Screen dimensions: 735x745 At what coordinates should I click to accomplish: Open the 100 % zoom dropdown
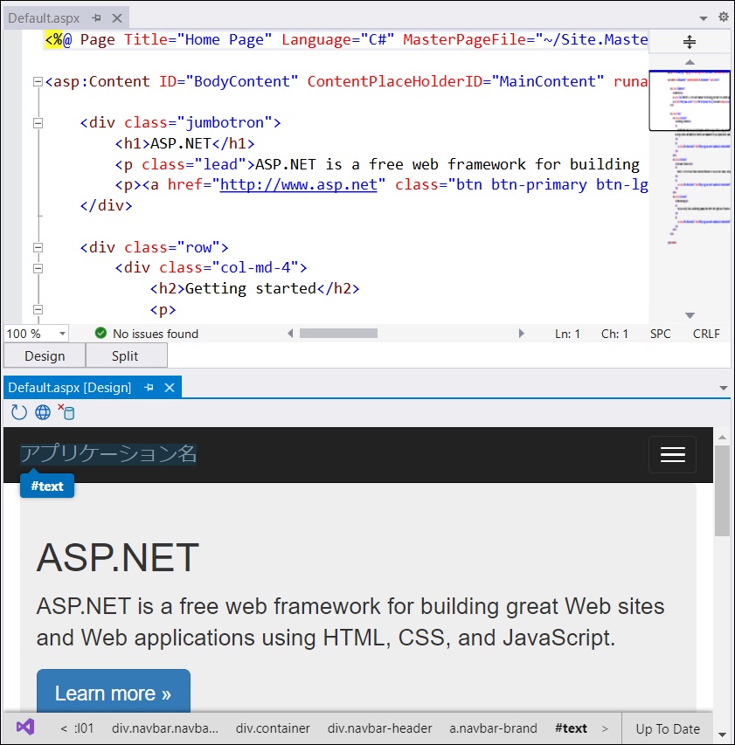tap(62, 334)
